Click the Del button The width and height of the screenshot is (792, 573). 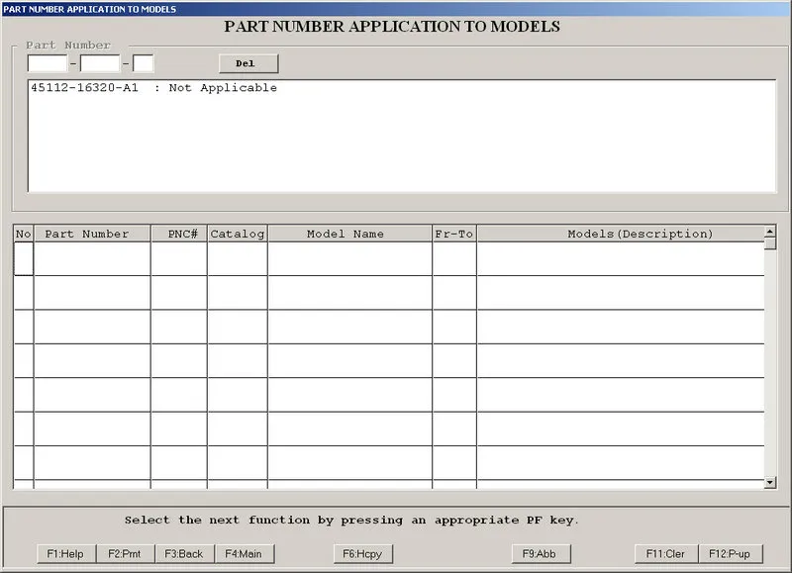coord(248,63)
